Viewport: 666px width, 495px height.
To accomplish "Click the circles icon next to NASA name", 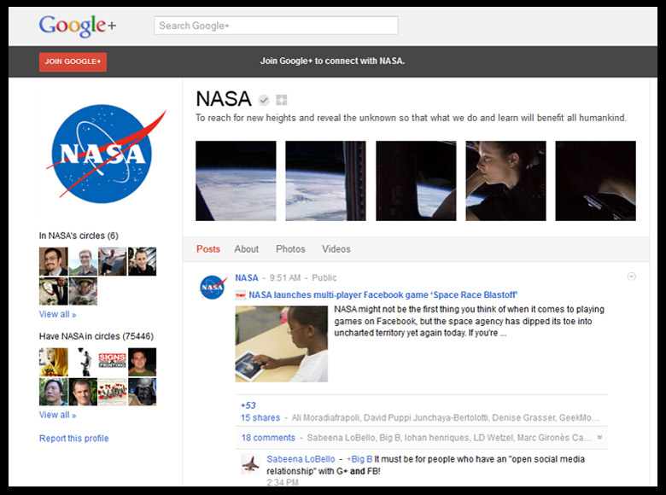I will pos(282,99).
